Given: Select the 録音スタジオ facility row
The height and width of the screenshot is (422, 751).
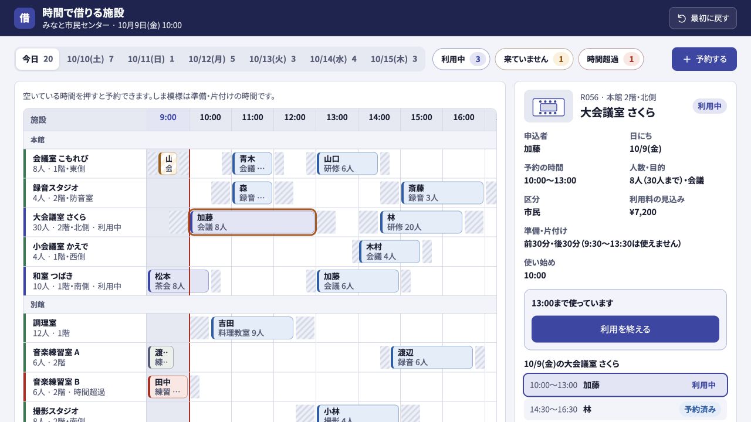Looking at the screenshot, I should pos(85,193).
